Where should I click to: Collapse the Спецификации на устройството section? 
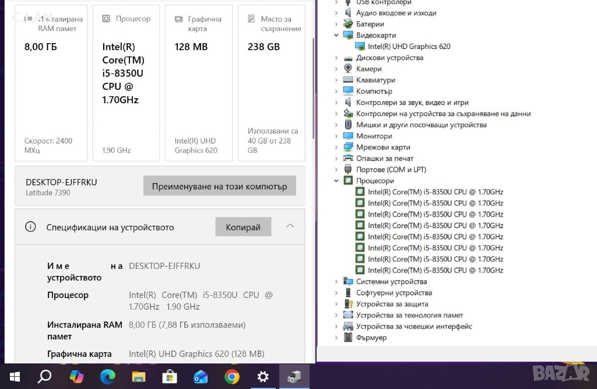[x=290, y=226]
